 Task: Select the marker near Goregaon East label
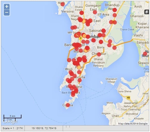[x=95, y=12]
